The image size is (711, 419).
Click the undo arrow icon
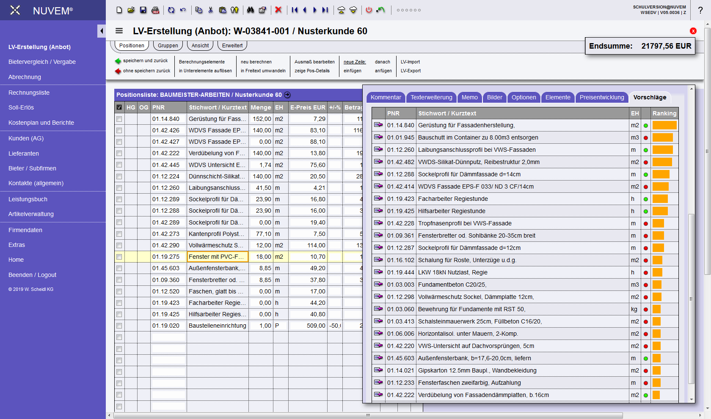tap(183, 10)
